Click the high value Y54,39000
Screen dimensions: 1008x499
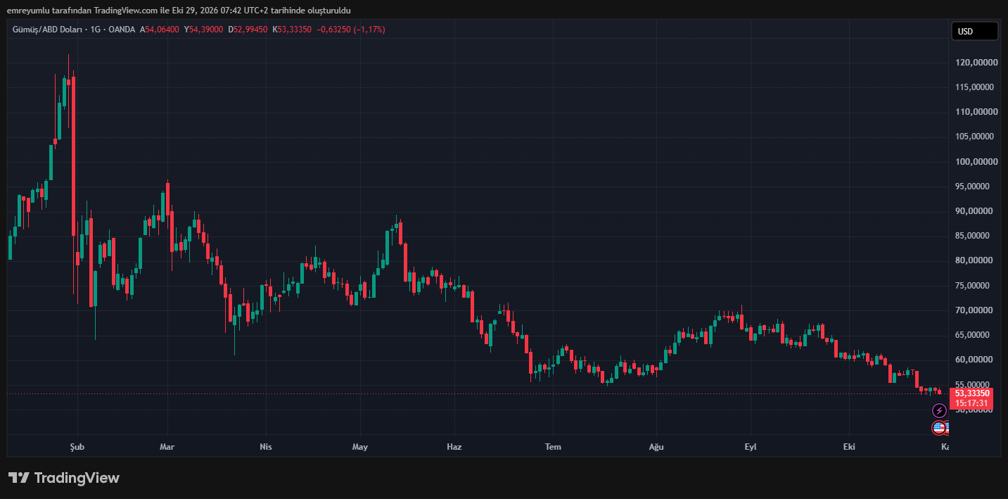tap(204, 30)
